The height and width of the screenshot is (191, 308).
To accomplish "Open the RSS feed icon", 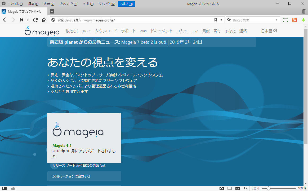I will [x=294, y=20].
